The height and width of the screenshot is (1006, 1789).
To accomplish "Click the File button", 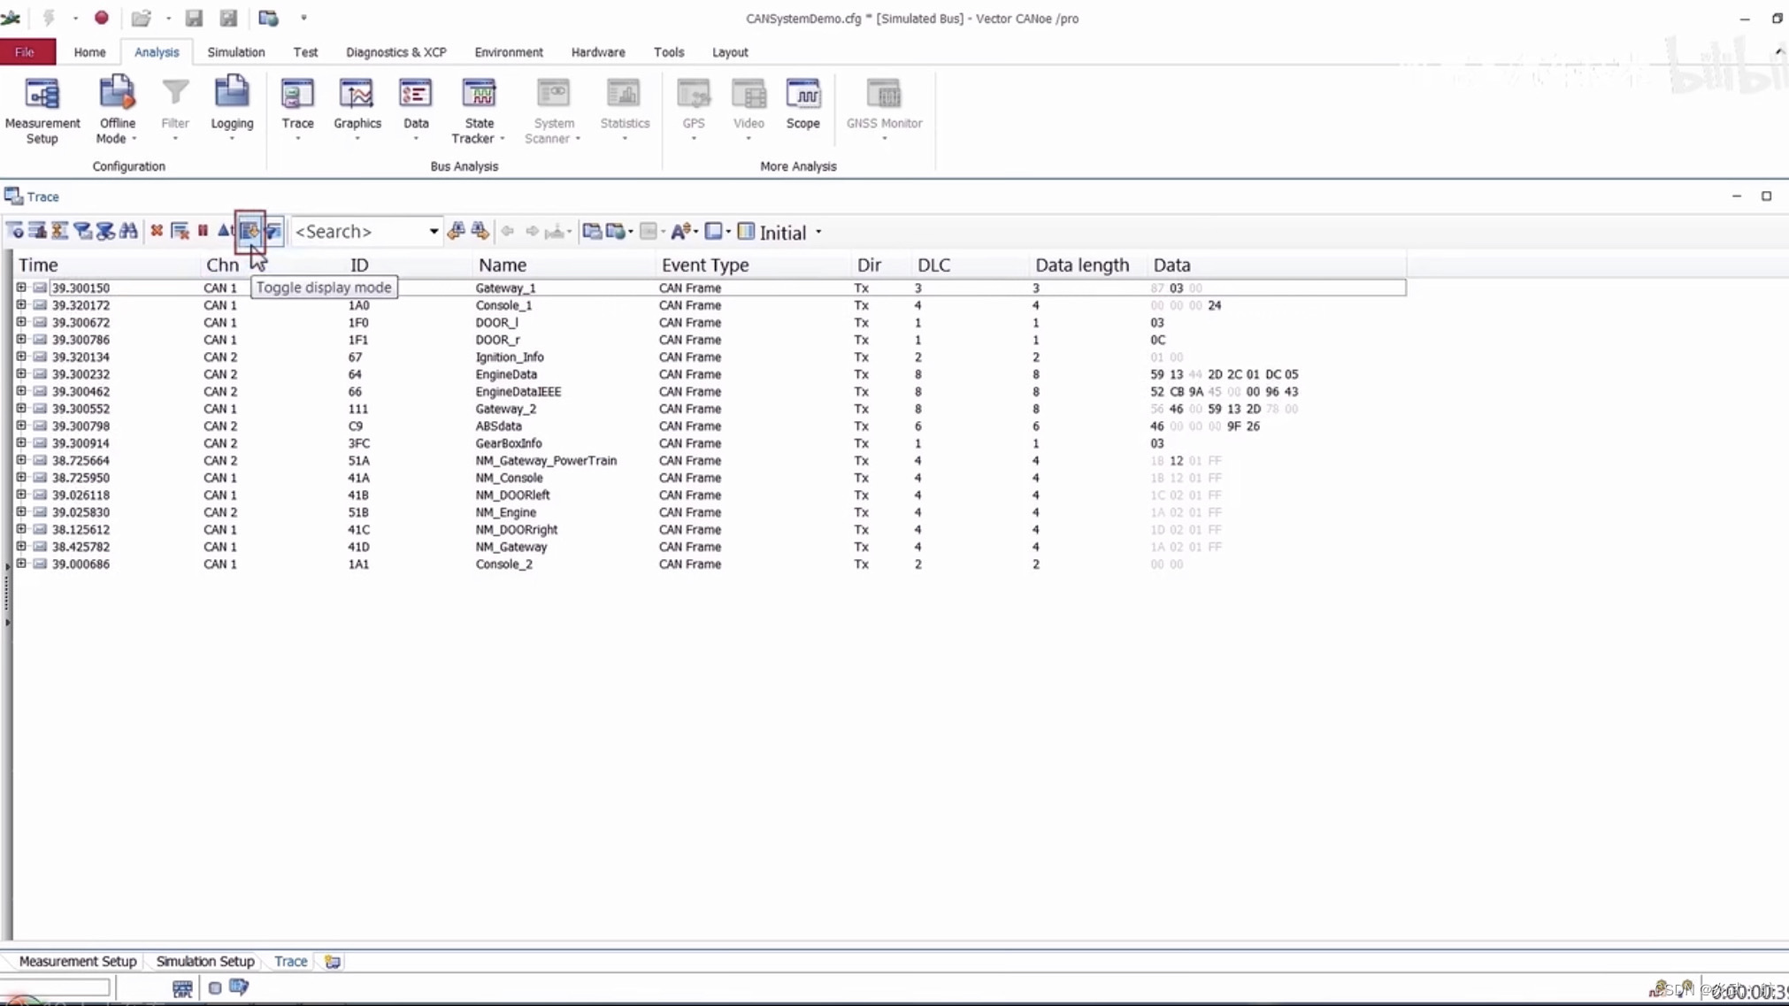I will pos(25,52).
